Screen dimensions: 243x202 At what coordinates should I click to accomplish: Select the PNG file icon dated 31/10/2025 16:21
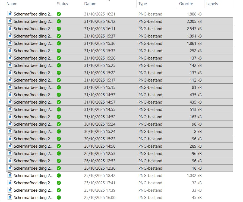[10, 14]
